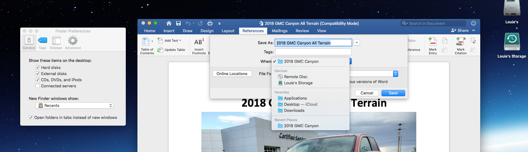
Task: Select 2018 GMC Canyon under Recent Places
Action: point(310,126)
